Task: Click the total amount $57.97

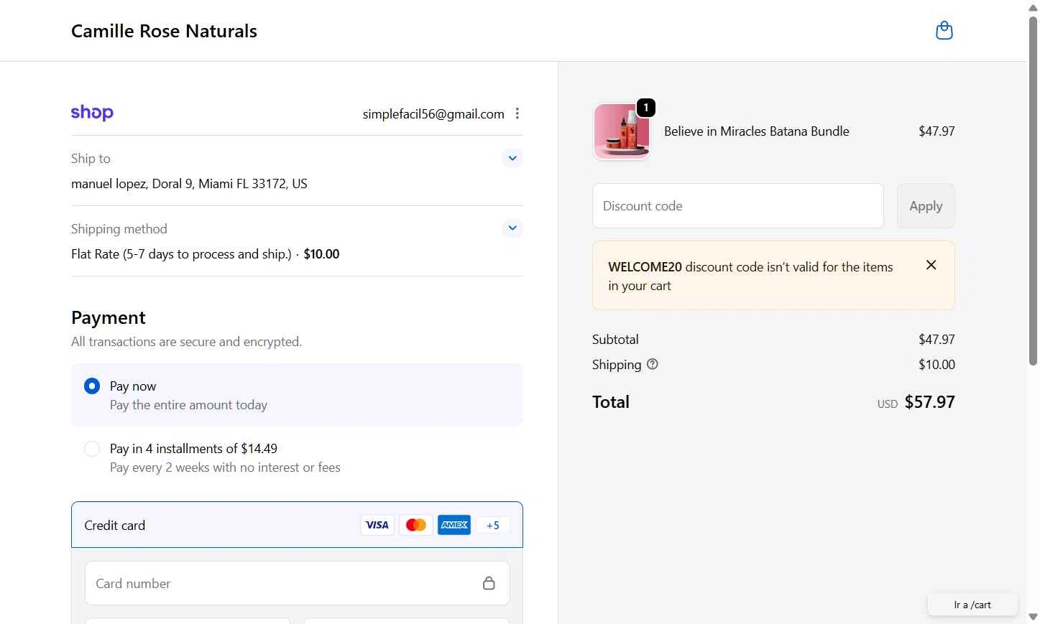Action: [x=929, y=402]
